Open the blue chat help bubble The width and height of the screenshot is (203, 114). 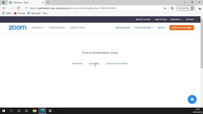(192, 99)
